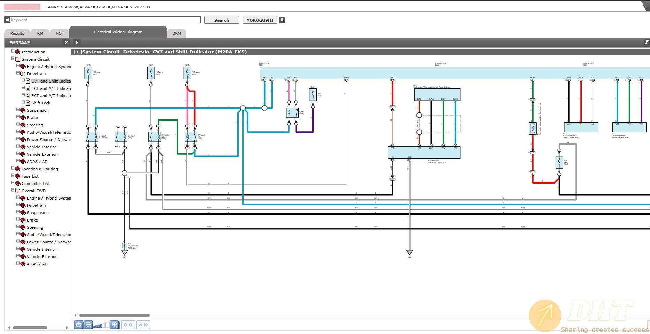
Task: Click the Connector List book icon
Action: pos(18,184)
